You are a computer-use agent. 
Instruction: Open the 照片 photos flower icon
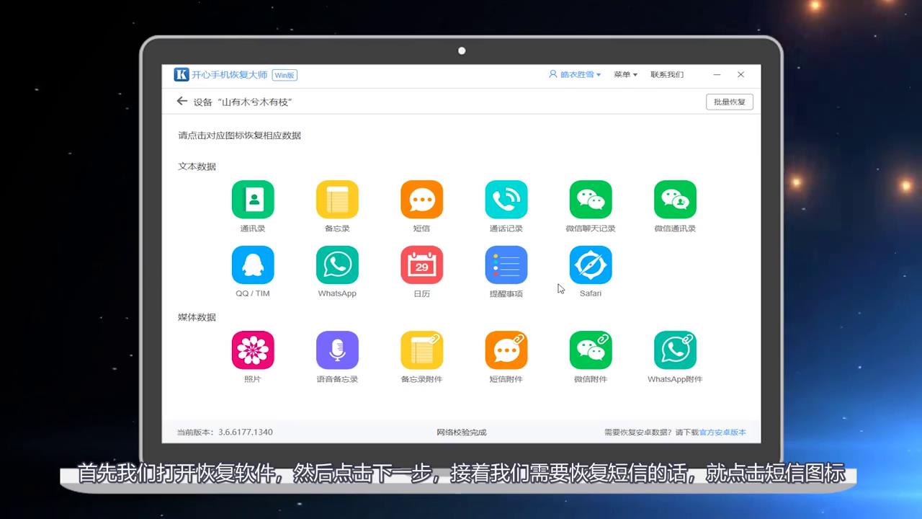click(x=253, y=350)
